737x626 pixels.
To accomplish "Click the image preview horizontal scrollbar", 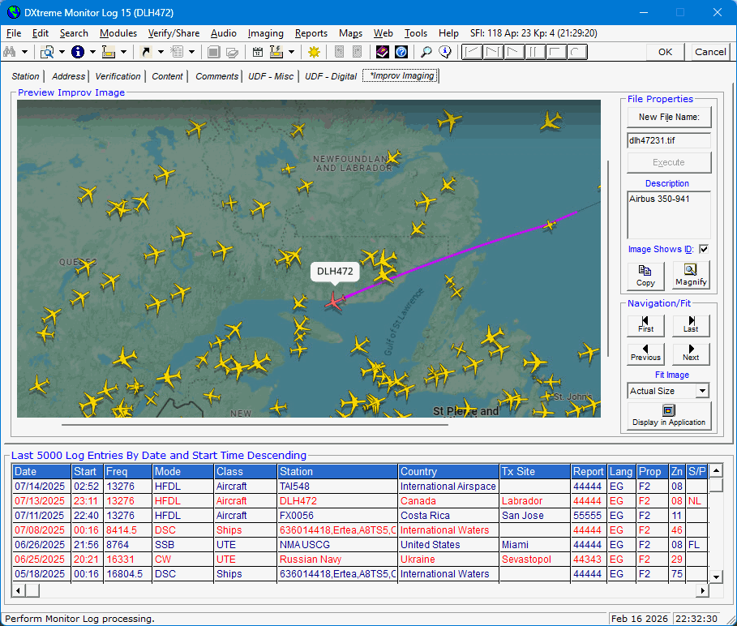I will point(254,423).
